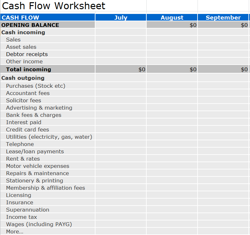The height and width of the screenshot is (235, 250).
Task: Select Wages (including PAYG) row label
Action: (39, 224)
